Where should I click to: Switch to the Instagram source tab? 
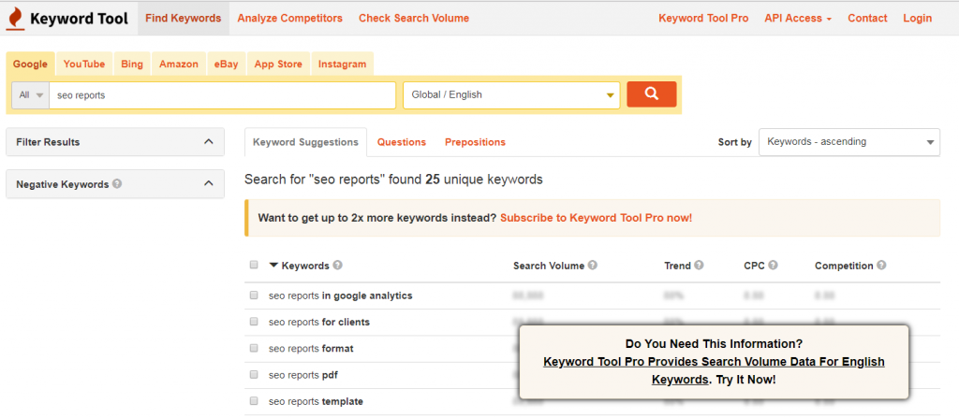pyautogui.click(x=342, y=65)
